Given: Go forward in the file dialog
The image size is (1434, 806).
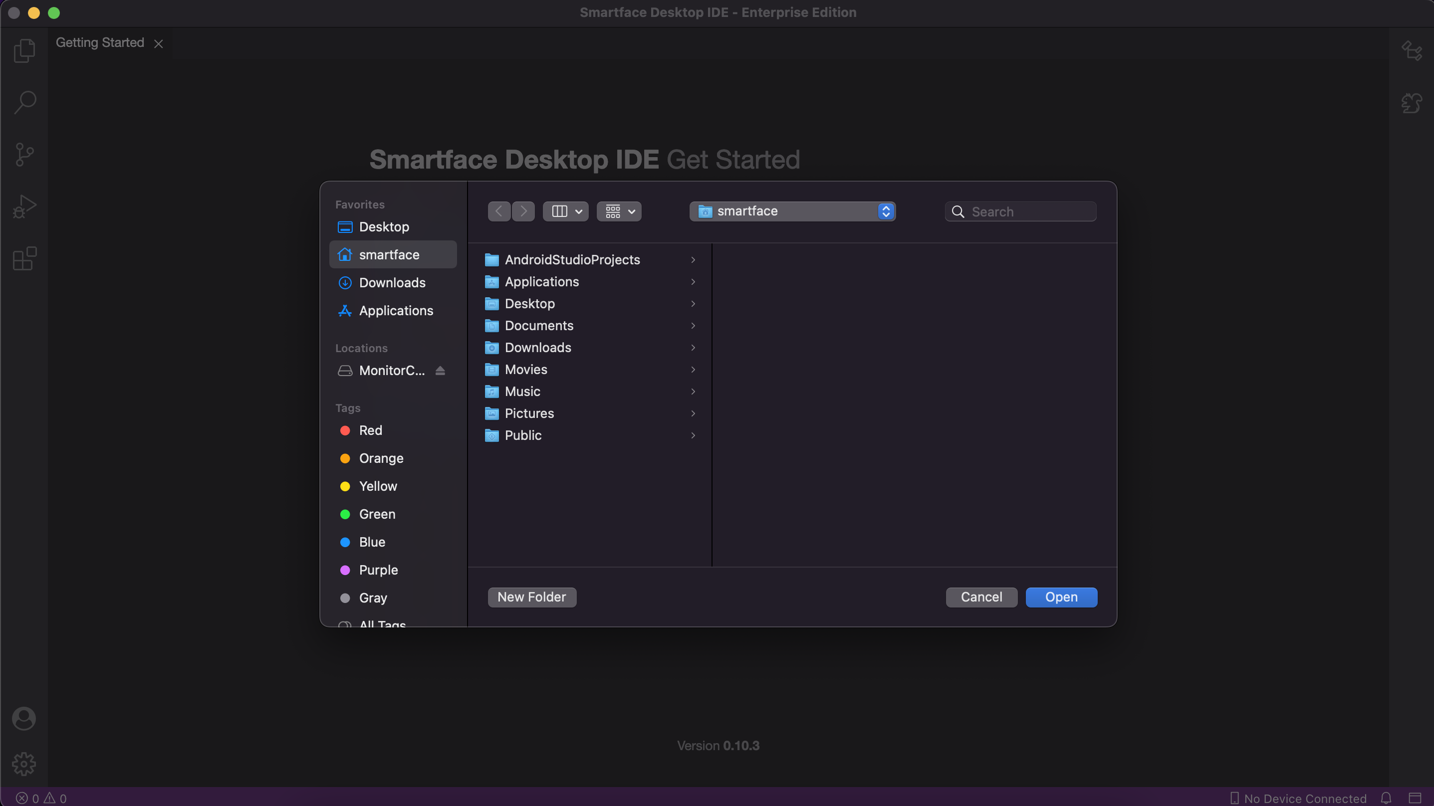Looking at the screenshot, I should click(x=523, y=211).
